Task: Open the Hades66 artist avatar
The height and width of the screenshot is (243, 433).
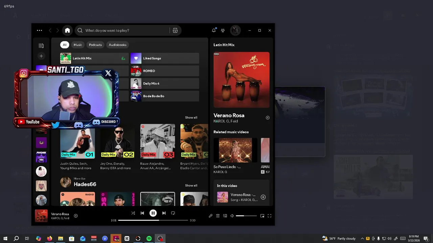Action: coord(66,182)
